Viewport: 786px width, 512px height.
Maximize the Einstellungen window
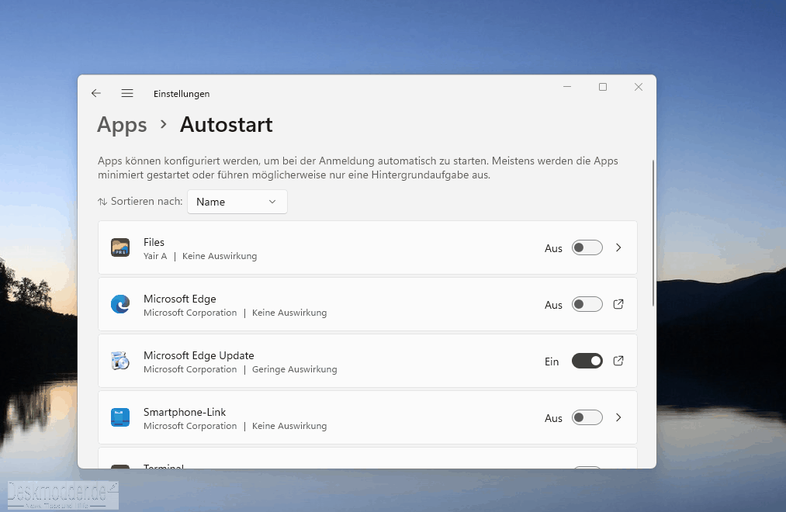603,87
